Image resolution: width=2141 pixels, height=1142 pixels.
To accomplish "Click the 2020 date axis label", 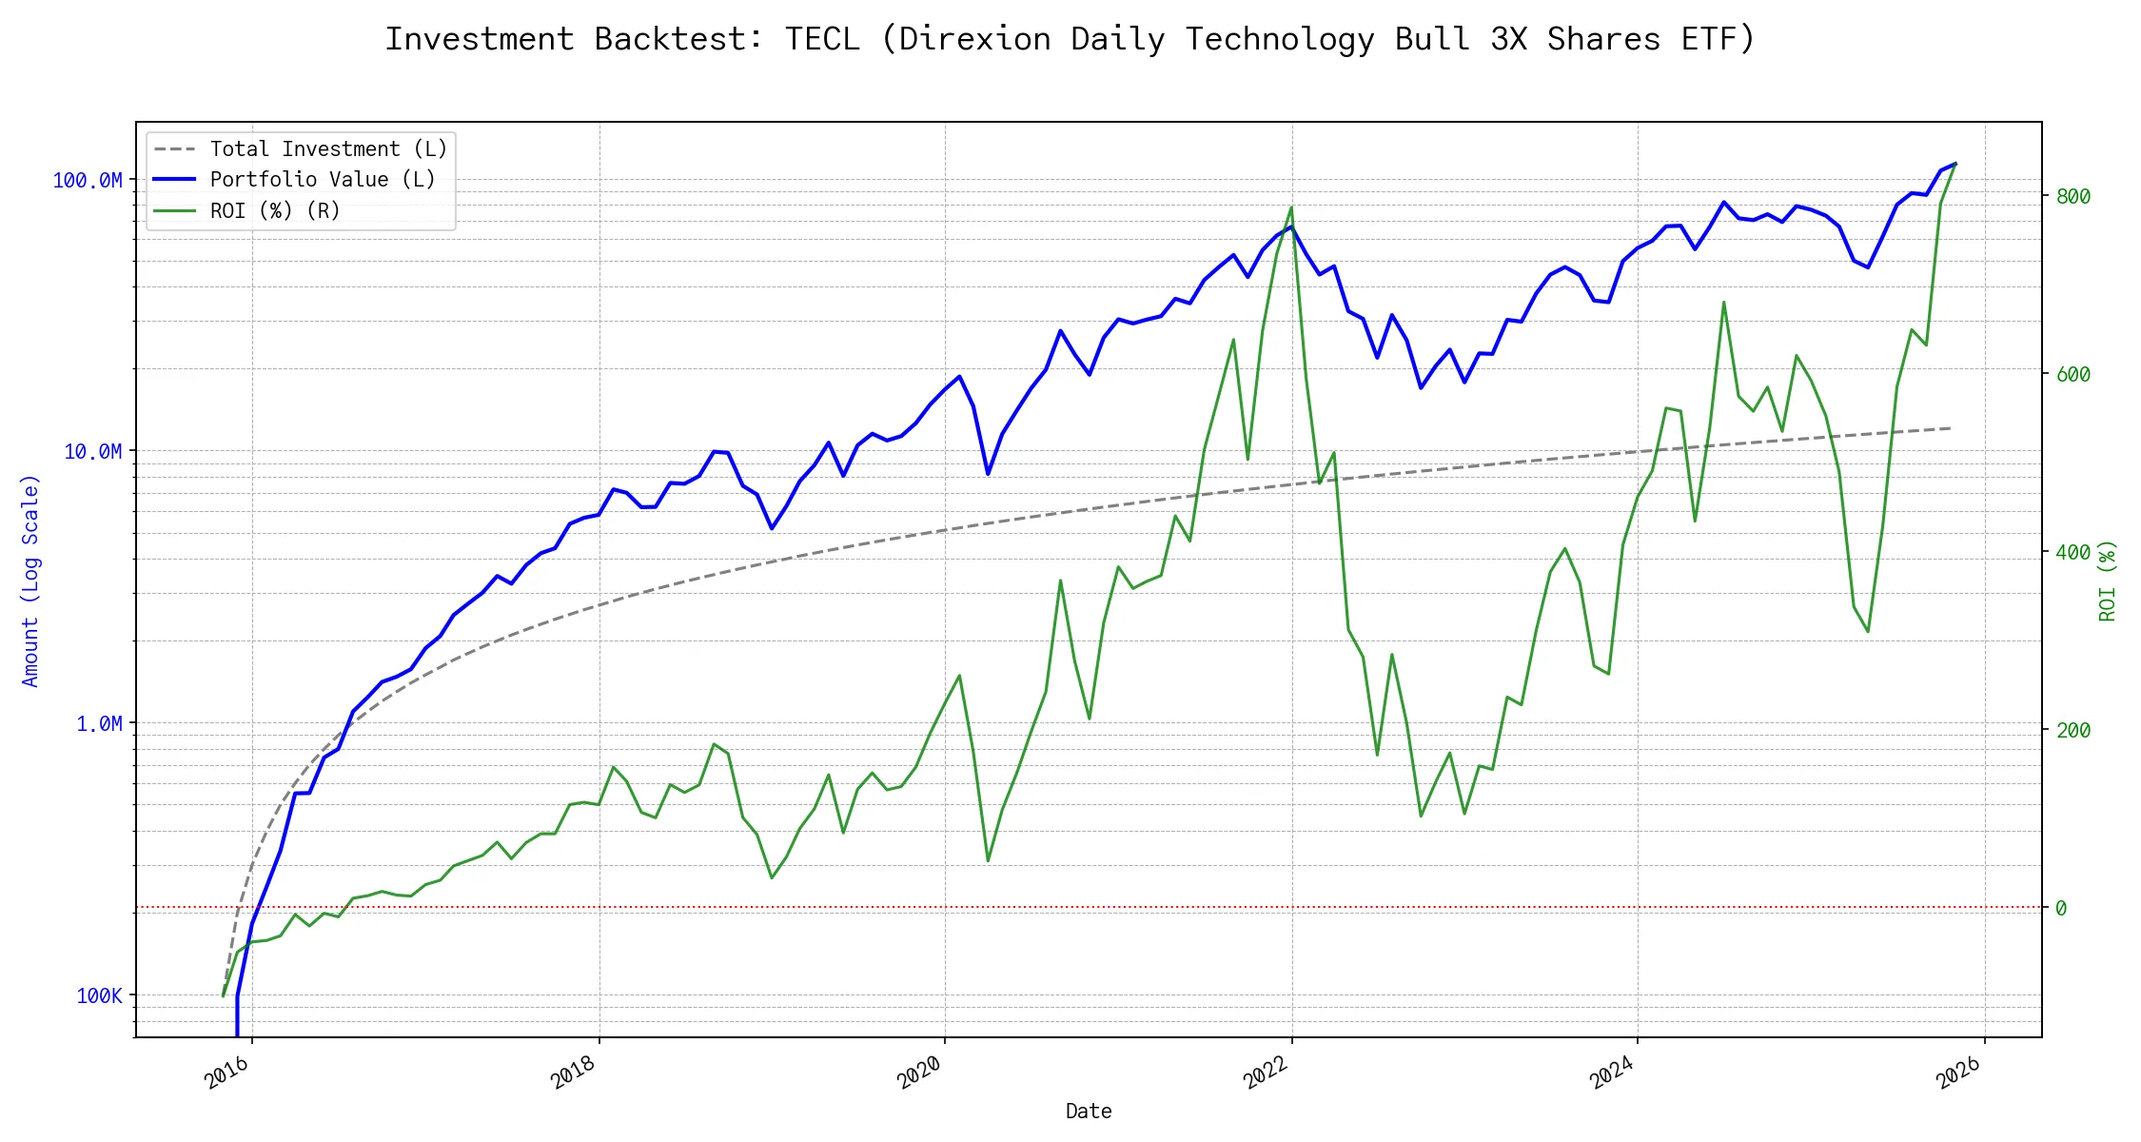I will (920, 1073).
